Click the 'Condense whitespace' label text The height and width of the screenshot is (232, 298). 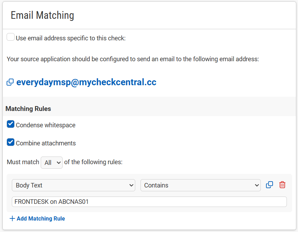[x=46, y=125]
